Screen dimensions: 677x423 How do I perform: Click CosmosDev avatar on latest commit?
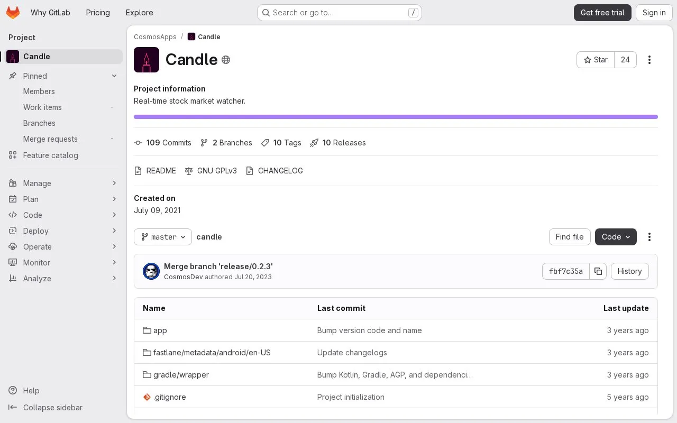151,271
